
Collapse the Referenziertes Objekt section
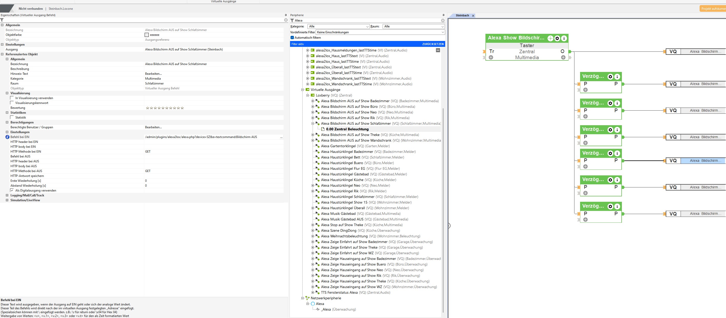click(x=2, y=54)
